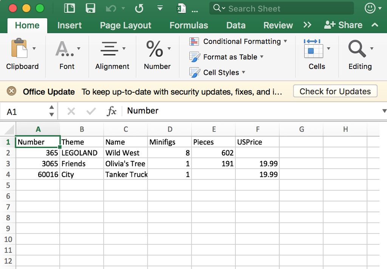Redo with the circular arrow icon
This screenshot has height=269, width=387.
click(139, 8)
